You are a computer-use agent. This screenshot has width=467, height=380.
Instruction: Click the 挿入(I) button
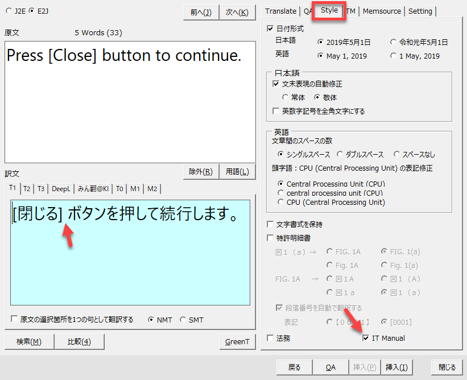tap(396, 367)
